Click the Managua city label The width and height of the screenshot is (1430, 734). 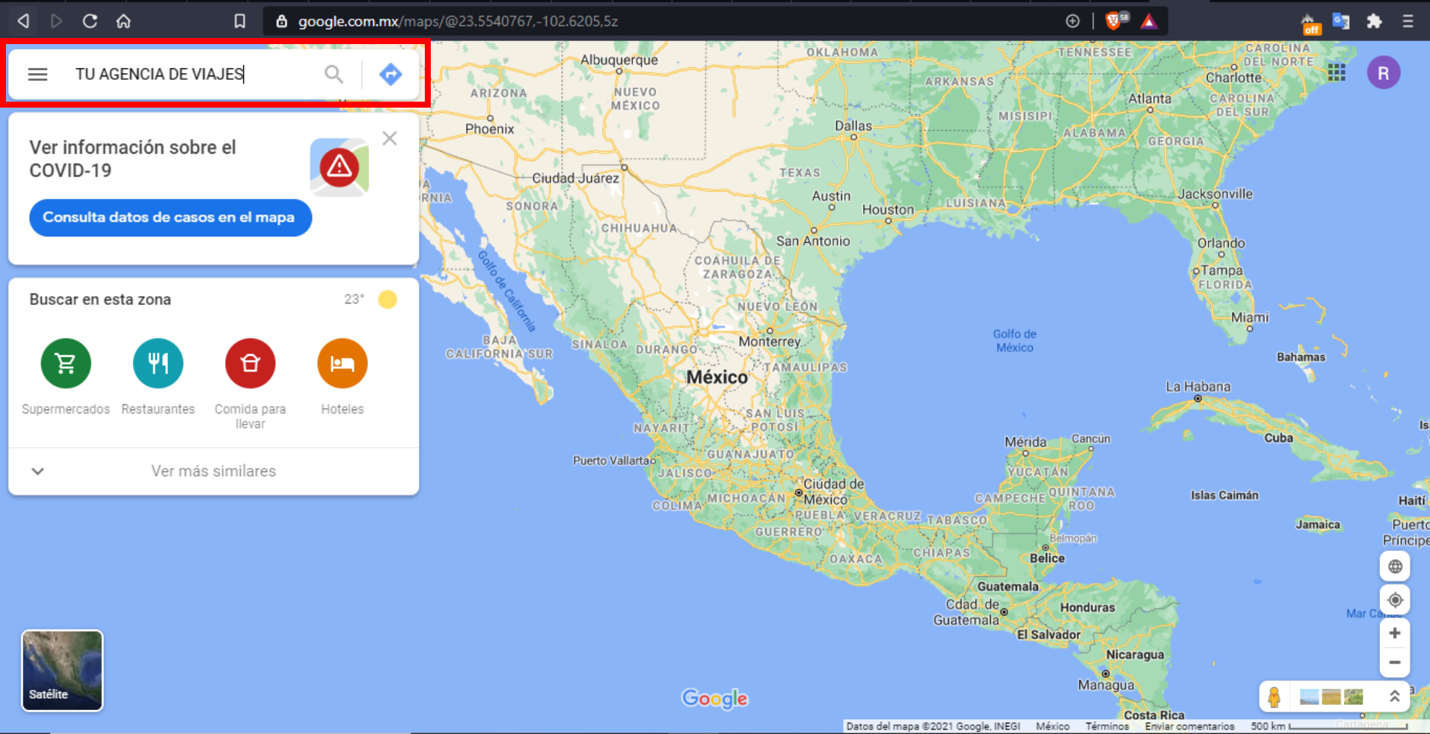click(1105, 685)
